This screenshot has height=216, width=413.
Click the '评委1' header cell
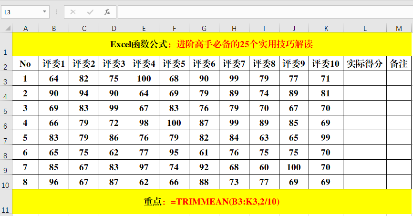[x=54, y=63]
